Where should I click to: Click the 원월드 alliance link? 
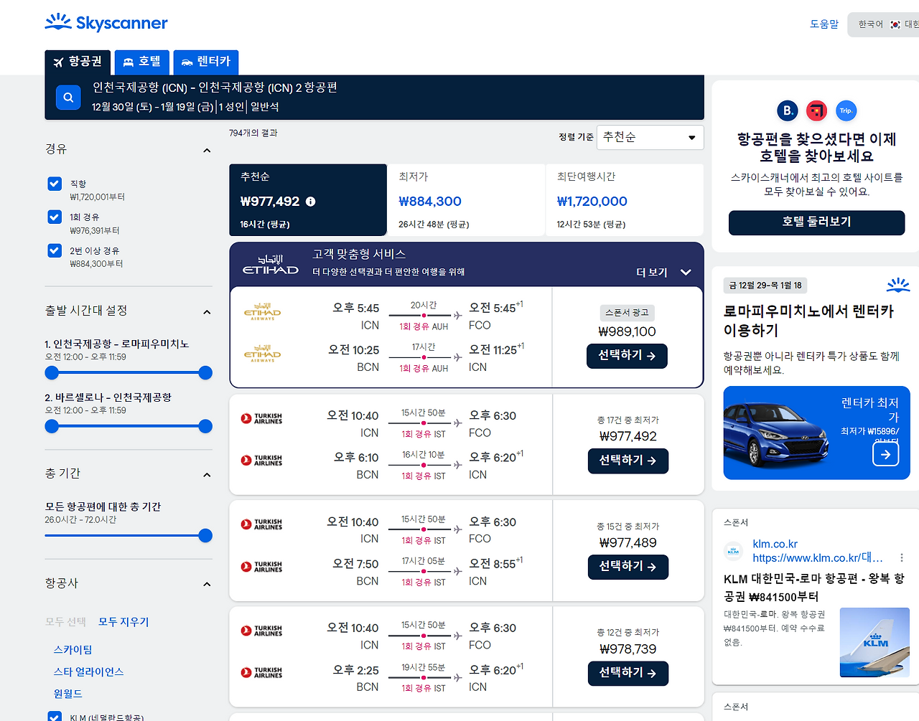pos(68,694)
